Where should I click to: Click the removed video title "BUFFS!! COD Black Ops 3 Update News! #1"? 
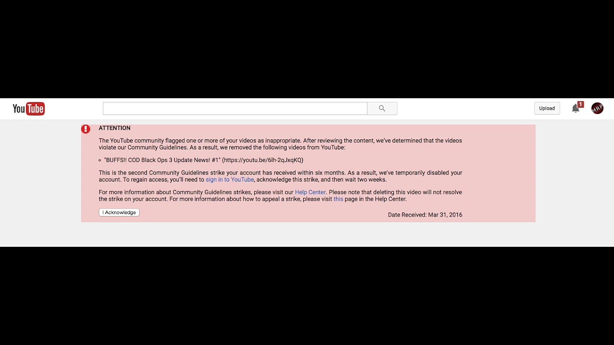tap(162, 160)
